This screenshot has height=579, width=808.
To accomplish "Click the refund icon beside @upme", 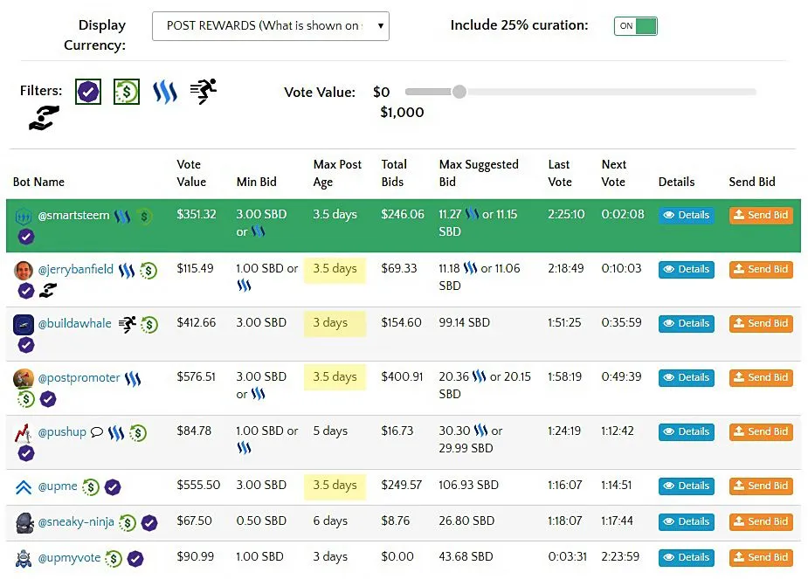I will [x=91, y=486].
